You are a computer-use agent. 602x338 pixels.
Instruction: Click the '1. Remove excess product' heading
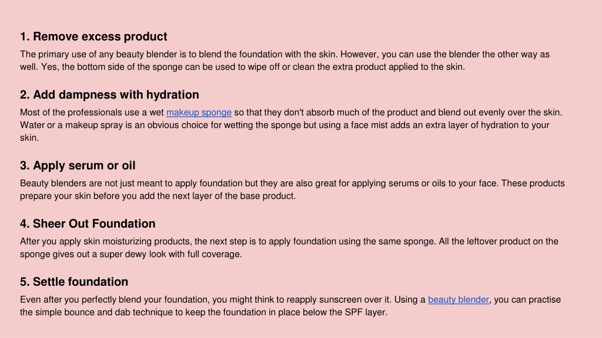[x=93, y=36]
